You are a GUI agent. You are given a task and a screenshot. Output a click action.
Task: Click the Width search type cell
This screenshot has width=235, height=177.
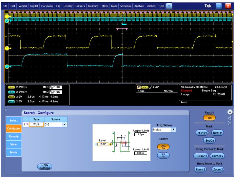[x=36, y=125]
